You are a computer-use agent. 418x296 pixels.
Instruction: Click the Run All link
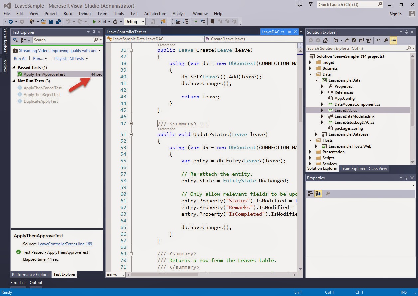tap(20, 59)
